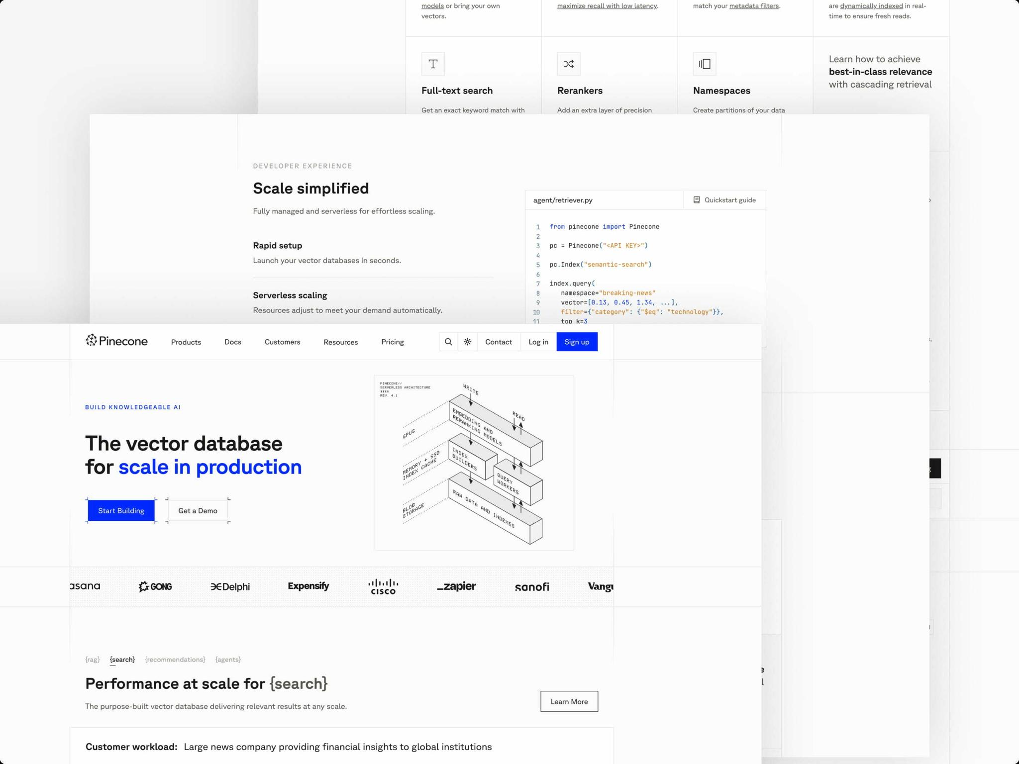Follow the 'dynamically indexed' link
This screenshot has height=764, width=1019.
[x=871, y=6]
